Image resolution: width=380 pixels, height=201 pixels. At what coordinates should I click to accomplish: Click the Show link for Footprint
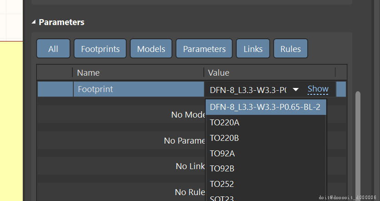click(318, 89)
